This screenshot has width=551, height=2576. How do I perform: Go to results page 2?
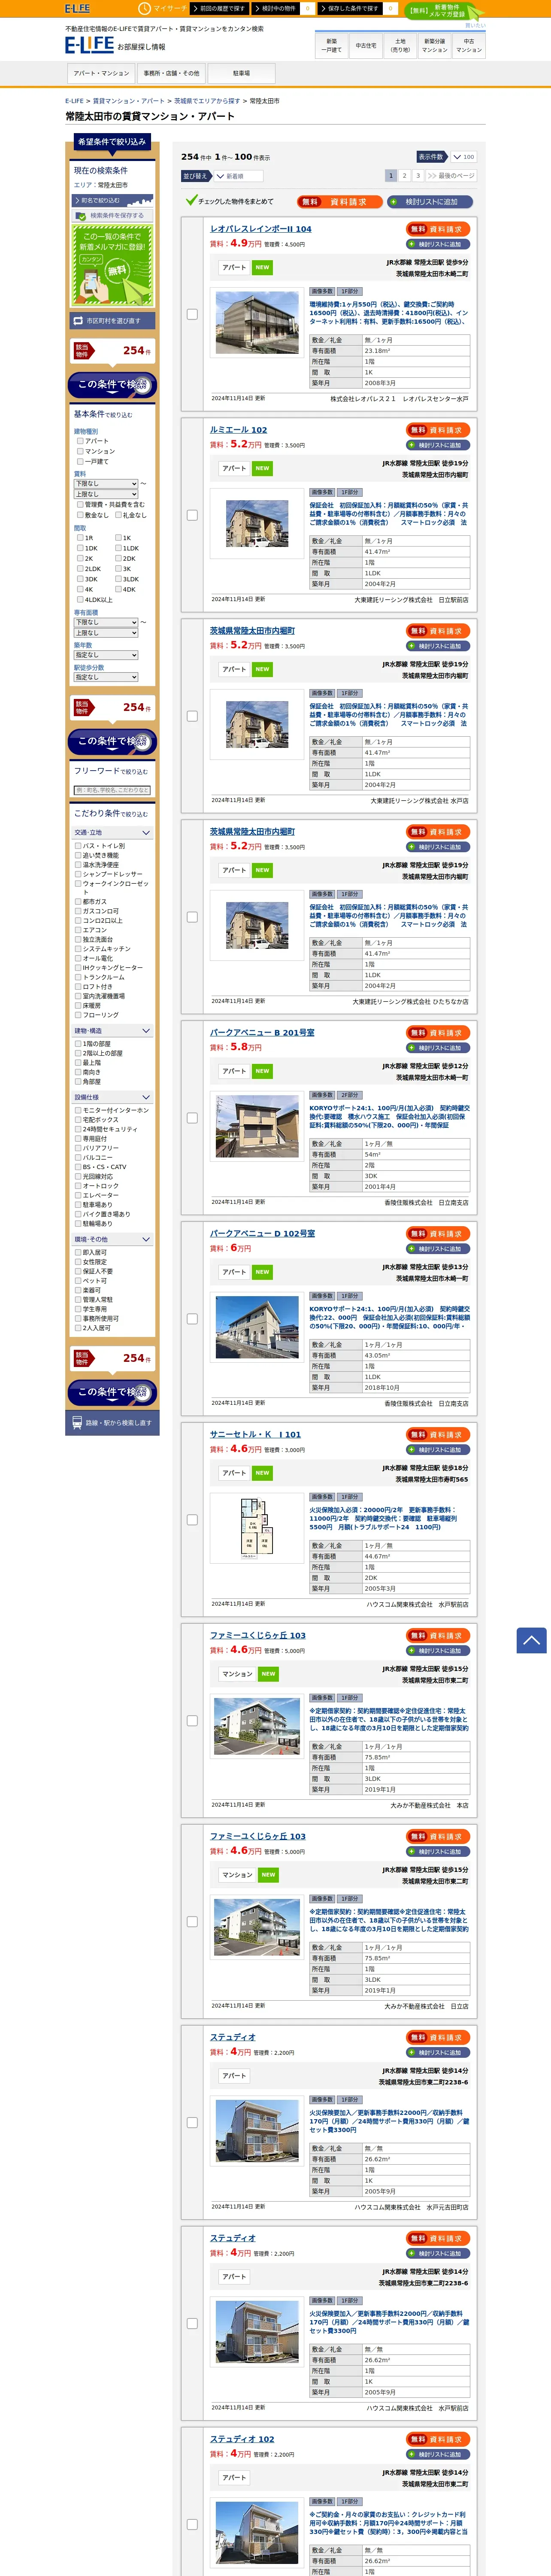coord(404,175)
